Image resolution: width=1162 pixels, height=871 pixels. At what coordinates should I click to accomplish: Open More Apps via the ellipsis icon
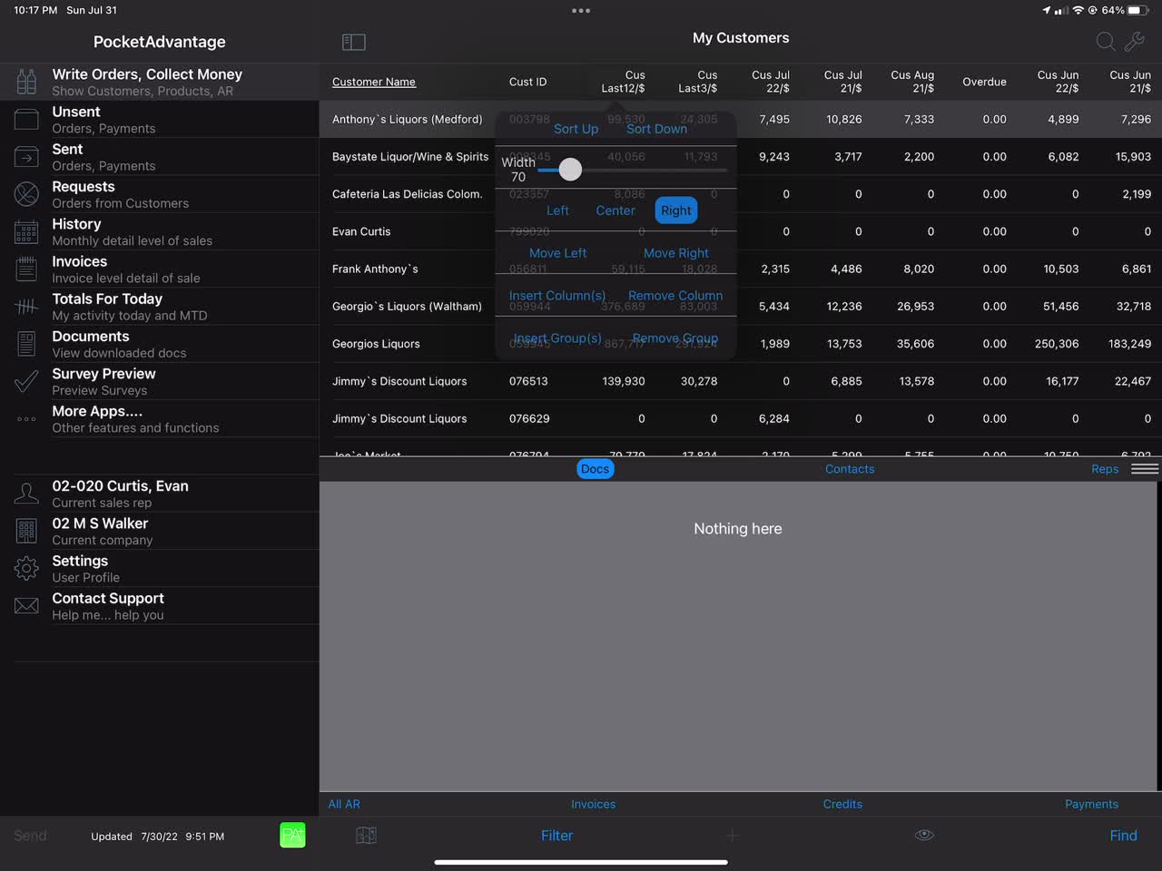26,419
